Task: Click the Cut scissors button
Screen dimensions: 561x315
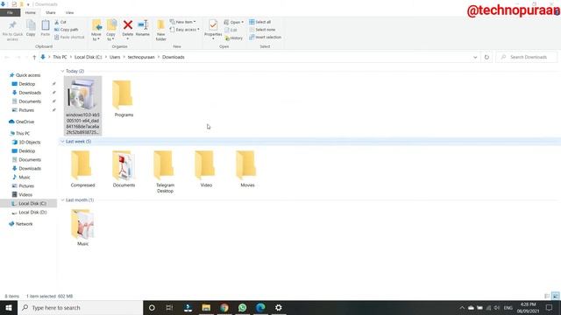Action: click(x=60, y=22)
